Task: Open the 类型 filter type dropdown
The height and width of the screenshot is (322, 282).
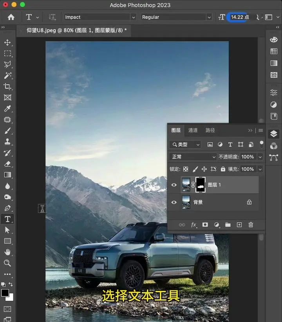Action: click(x=185, y=145)
